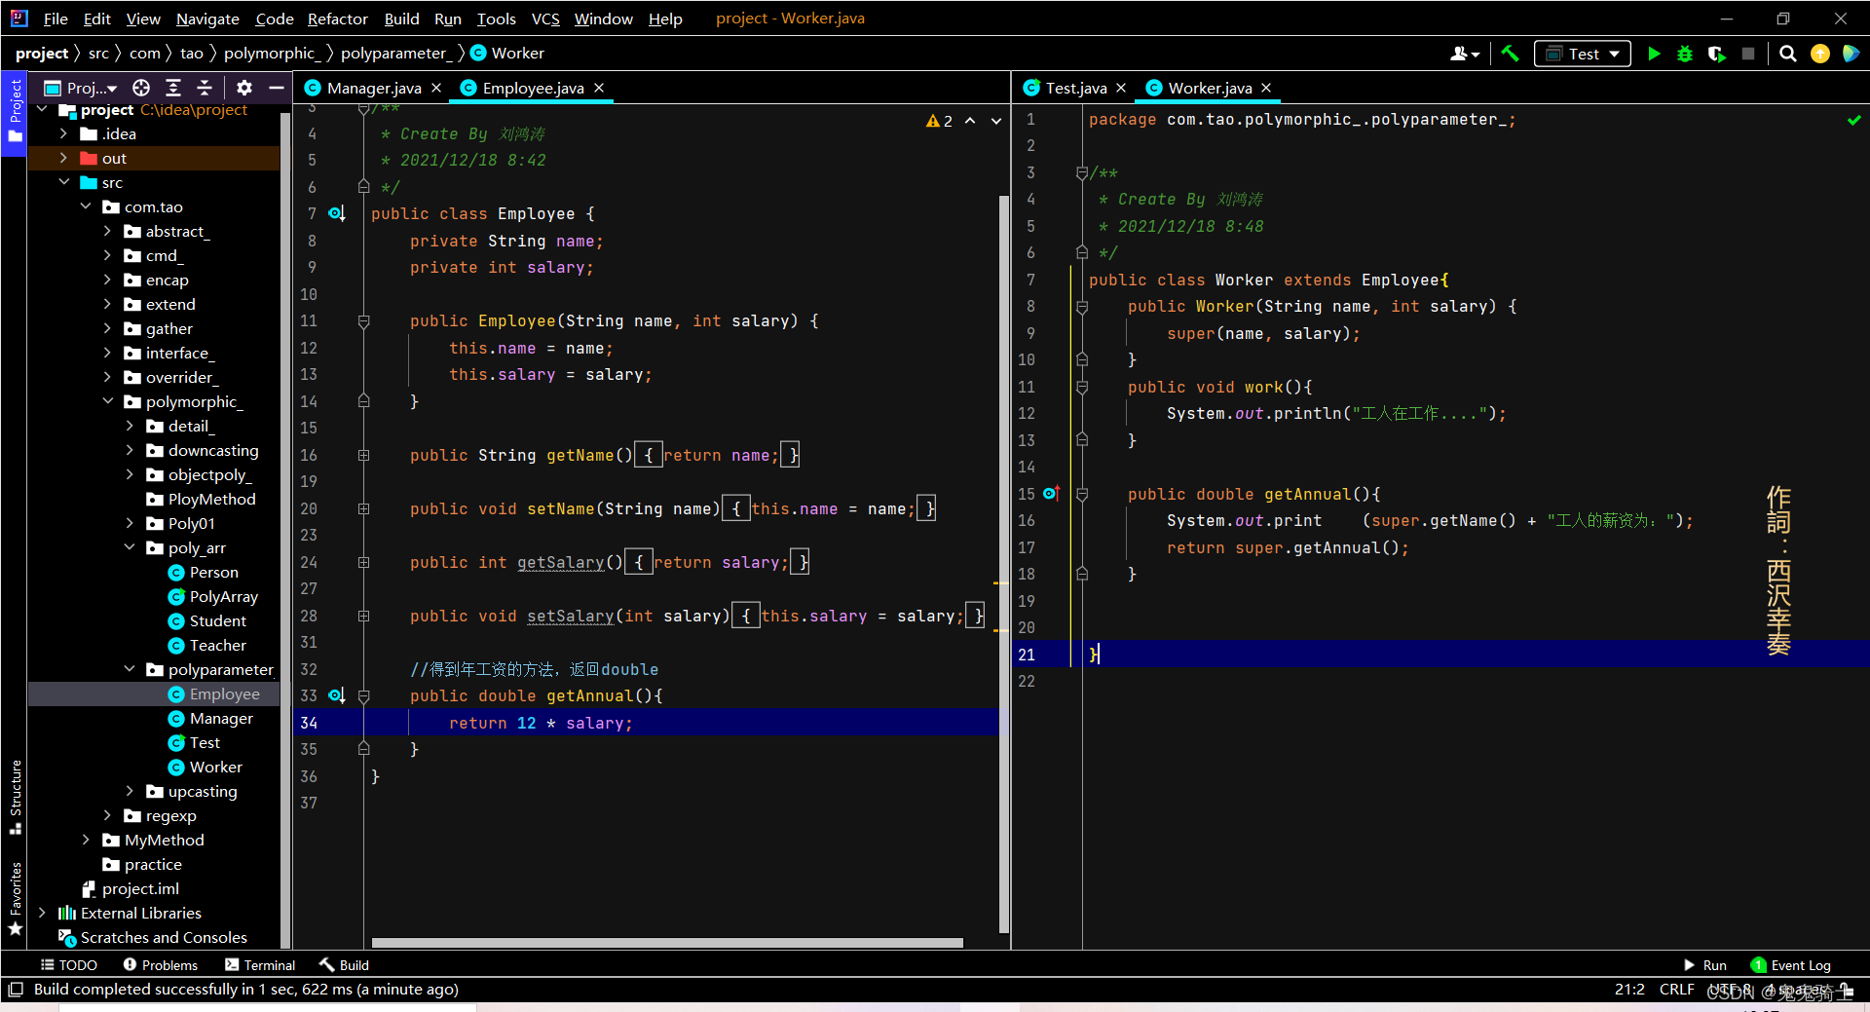The image size is (1870, 1012).
Task: Toggle fold of getSalary method at line 24
Action: pyautogui.click(x=363, y=562)
